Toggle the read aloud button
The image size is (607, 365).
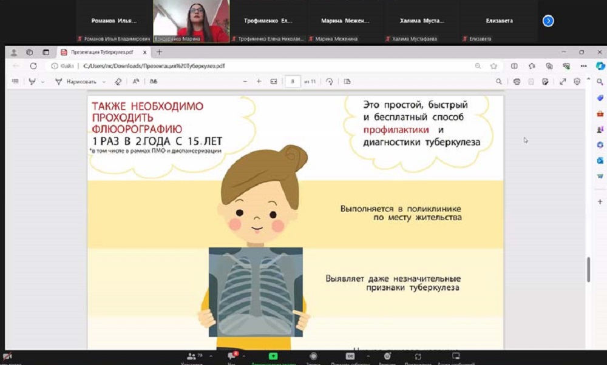coord(136,81)
